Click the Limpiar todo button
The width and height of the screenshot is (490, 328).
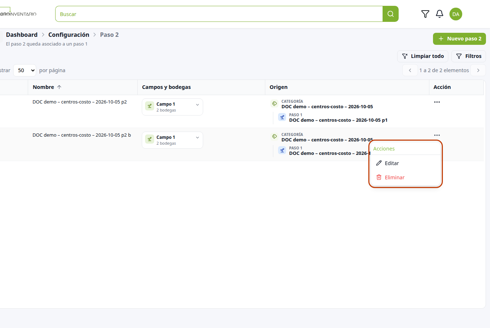coord(423,56)
